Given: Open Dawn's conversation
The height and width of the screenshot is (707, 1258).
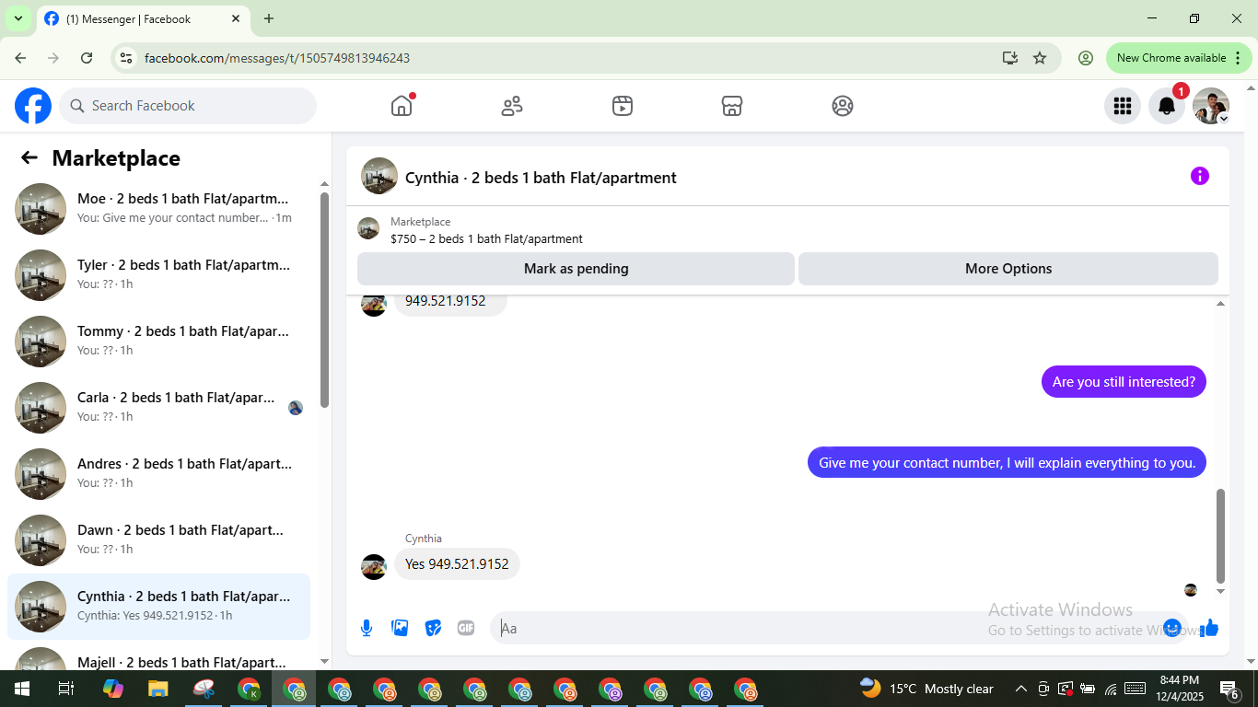Looking at the screenshot, I should coord(158,540).
